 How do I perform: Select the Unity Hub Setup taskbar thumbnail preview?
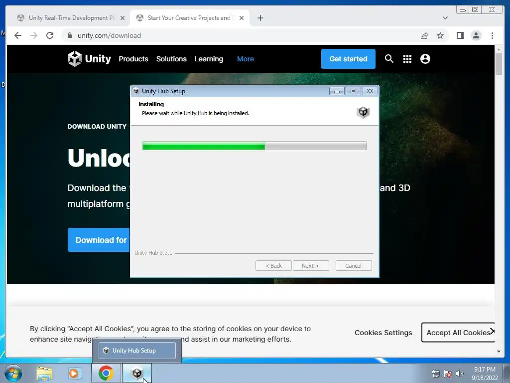pyautogui.click(x=137, y=351)
